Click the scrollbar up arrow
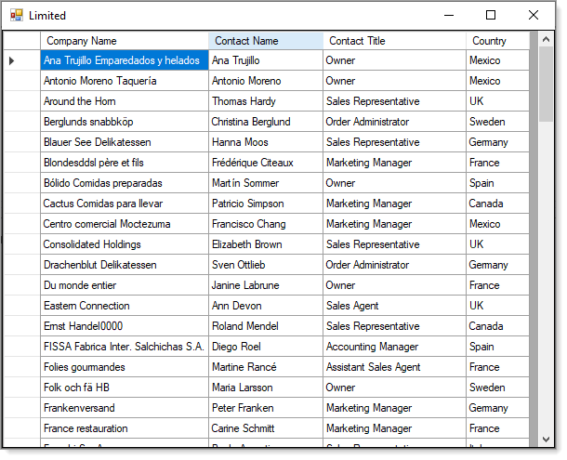 click(x=546, y=39)
